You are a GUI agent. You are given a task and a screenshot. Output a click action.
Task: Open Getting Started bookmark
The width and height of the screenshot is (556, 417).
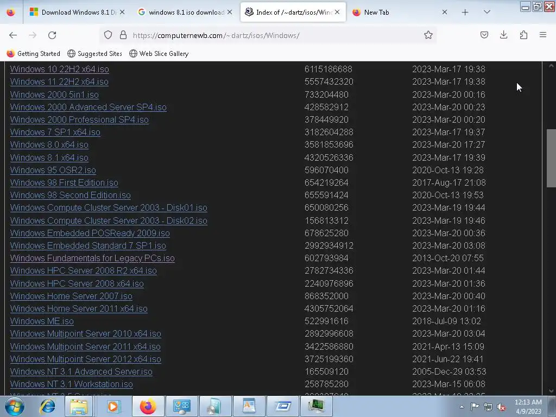[x=33, y=54]
